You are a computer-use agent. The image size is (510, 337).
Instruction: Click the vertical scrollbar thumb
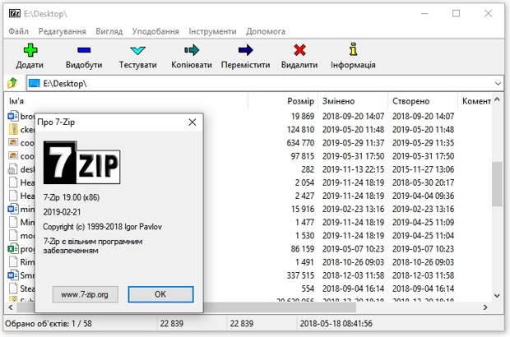point(497,183)
